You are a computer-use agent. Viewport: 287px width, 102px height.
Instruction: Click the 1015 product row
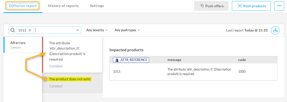(193, 71)
